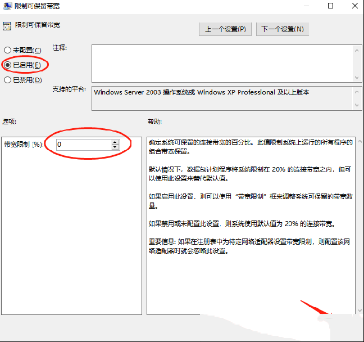Select the 未配置(C) radio option

coord(7,51)
